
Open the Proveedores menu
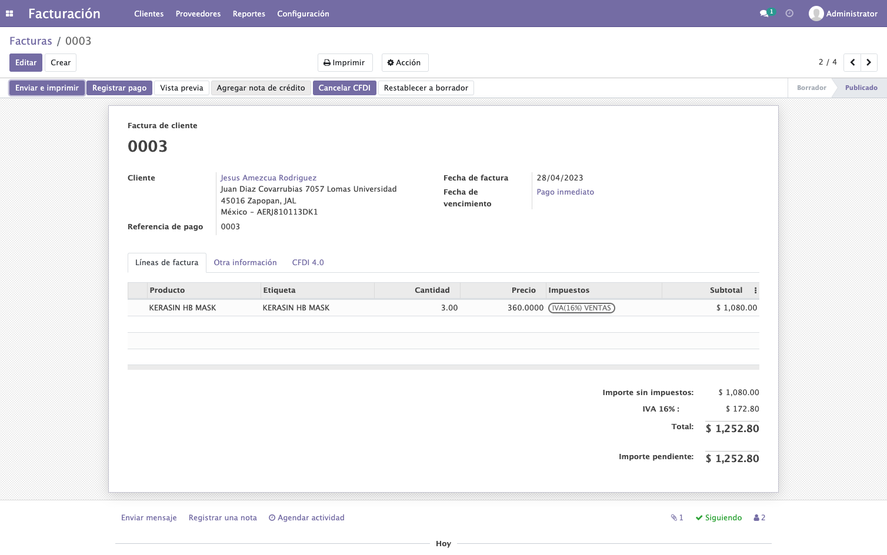pos(198,14)
